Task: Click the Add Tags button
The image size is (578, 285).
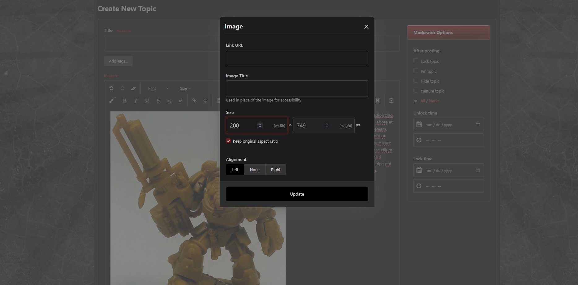Action: pos(118,61)
